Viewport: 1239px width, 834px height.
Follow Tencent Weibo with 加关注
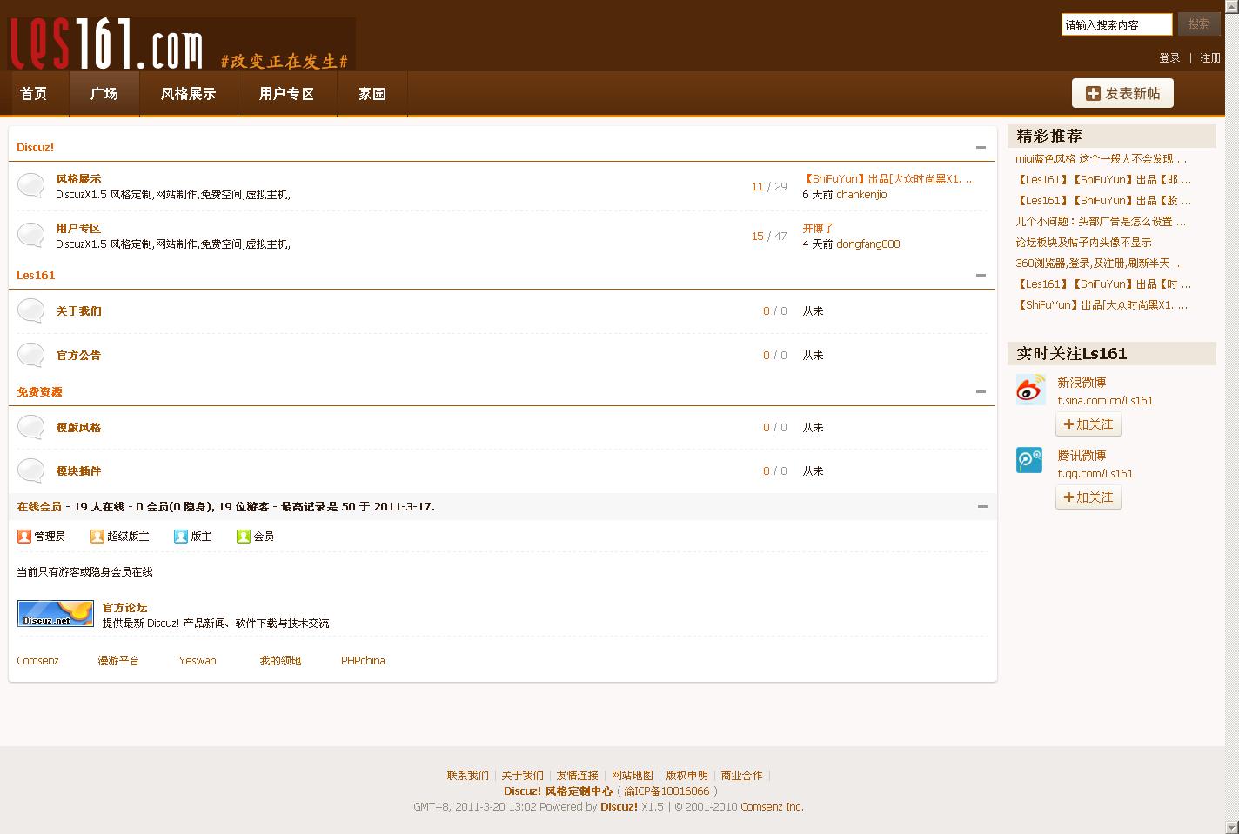[x=1088, y=497]
